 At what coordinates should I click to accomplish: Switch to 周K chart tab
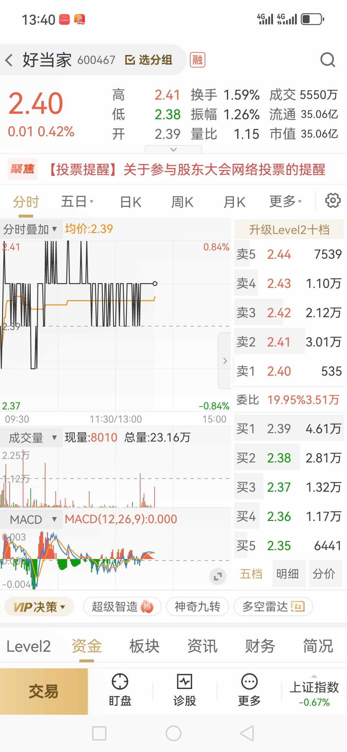pyautogui.click(x=182, y=202)
